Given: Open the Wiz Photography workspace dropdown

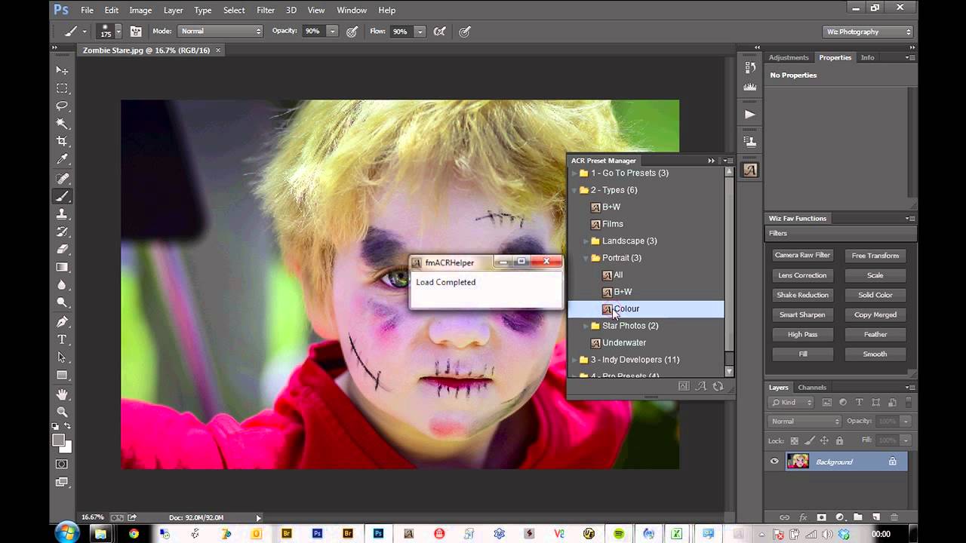Looking at the screenshot, I should 868,32.
